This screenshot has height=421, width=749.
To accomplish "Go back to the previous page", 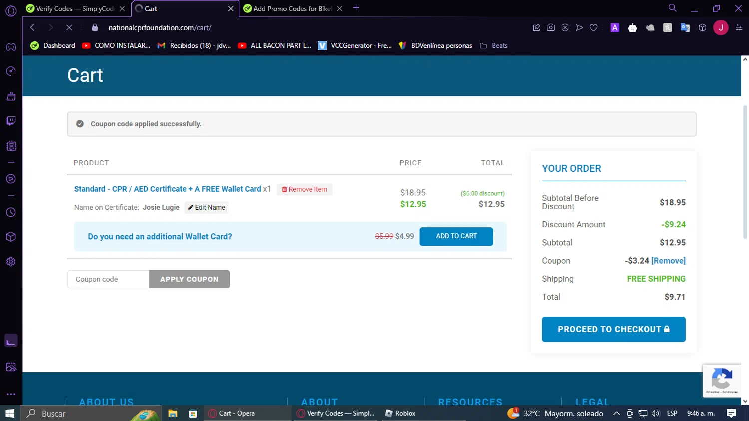I will tap(32, 27).
